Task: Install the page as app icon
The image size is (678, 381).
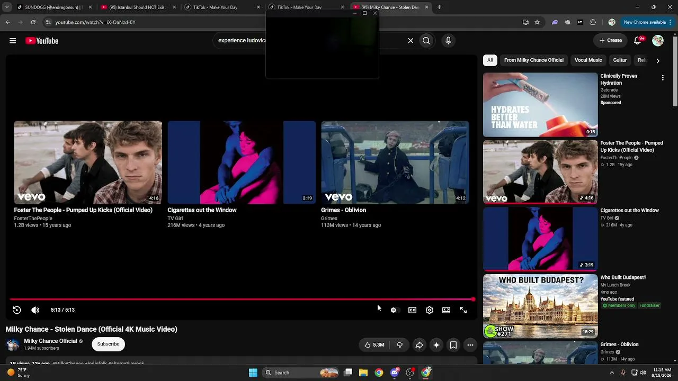Action: click(x=525, y=22)
